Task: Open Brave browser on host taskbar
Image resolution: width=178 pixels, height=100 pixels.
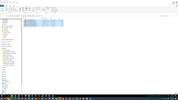Action: pos(70,99)
